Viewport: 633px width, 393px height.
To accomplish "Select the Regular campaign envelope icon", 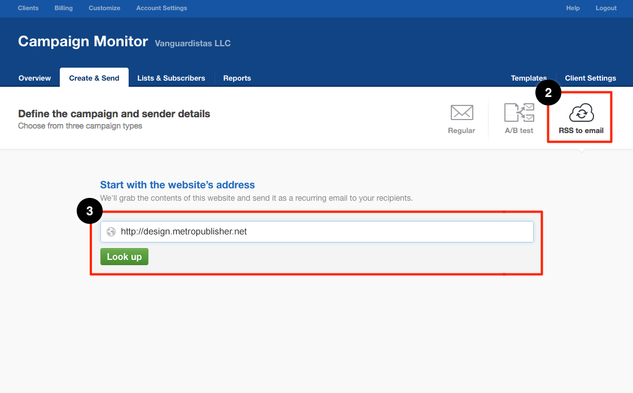I will (x=462, y=113).
